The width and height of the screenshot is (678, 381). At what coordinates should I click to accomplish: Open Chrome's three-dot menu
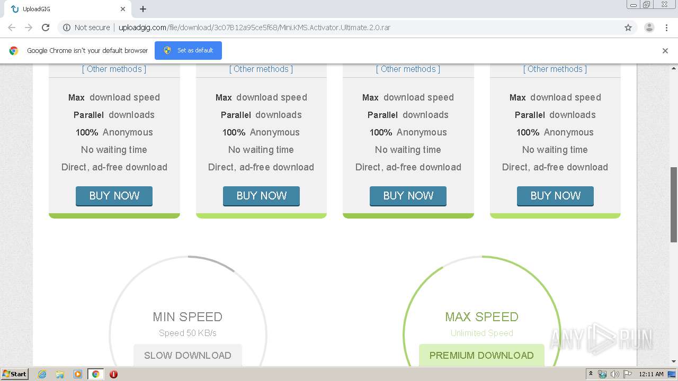point(666,28)
